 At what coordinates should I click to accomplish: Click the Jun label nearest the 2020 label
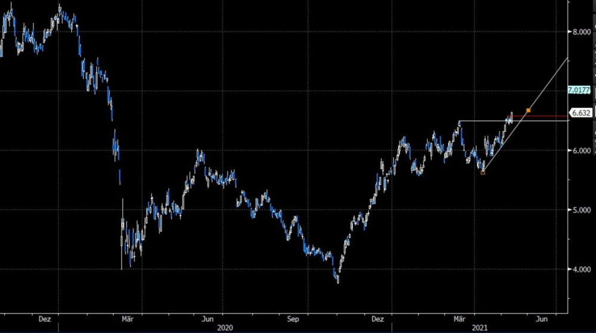207,319
